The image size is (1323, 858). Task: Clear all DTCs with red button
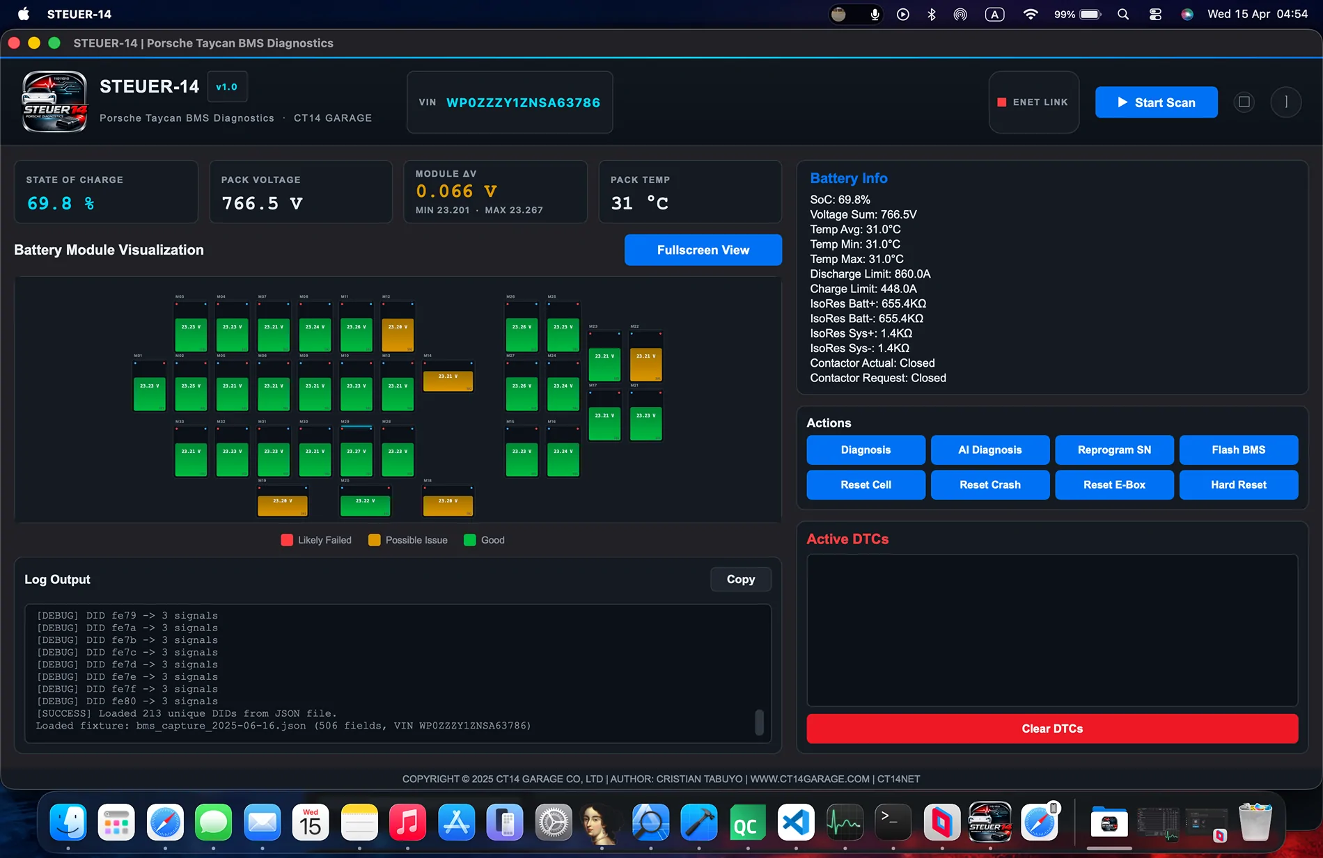tap(1052, 729)
